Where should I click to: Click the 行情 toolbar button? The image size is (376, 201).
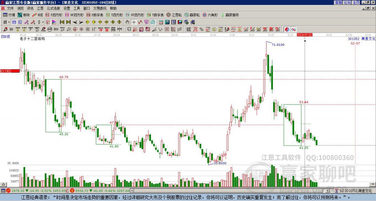tap(9, 15)
